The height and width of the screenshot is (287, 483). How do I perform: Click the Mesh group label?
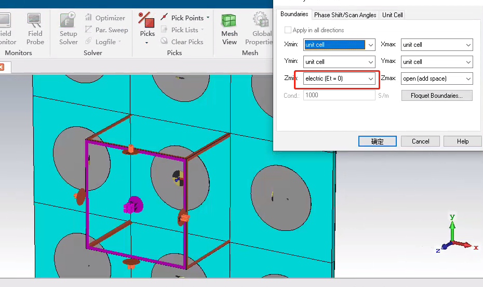pos(250,53)
